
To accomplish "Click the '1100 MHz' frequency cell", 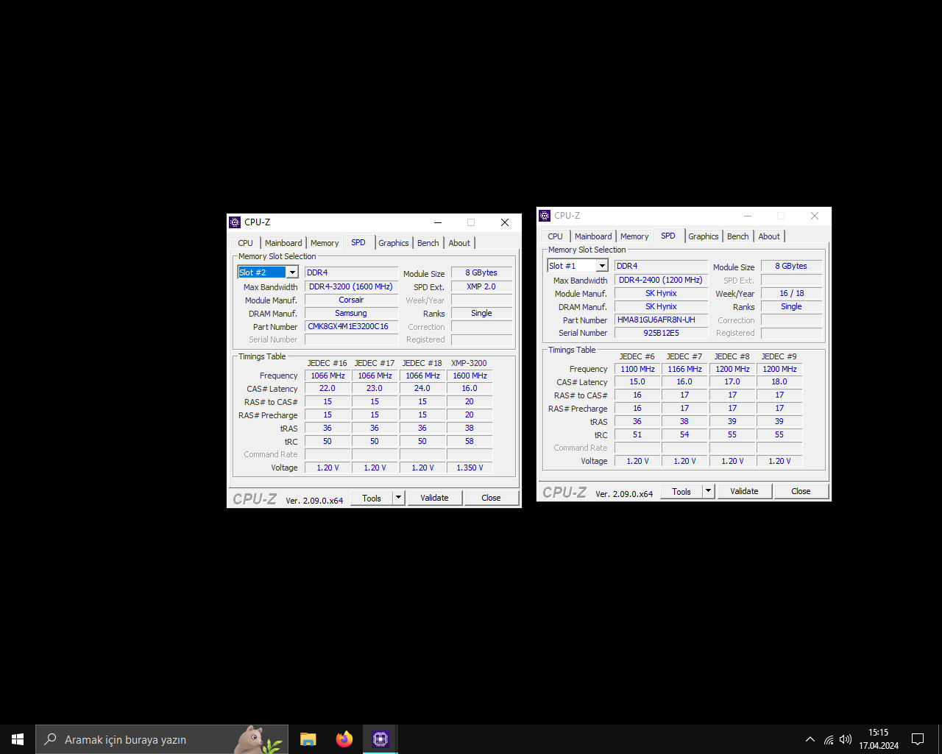I will 637,369.
